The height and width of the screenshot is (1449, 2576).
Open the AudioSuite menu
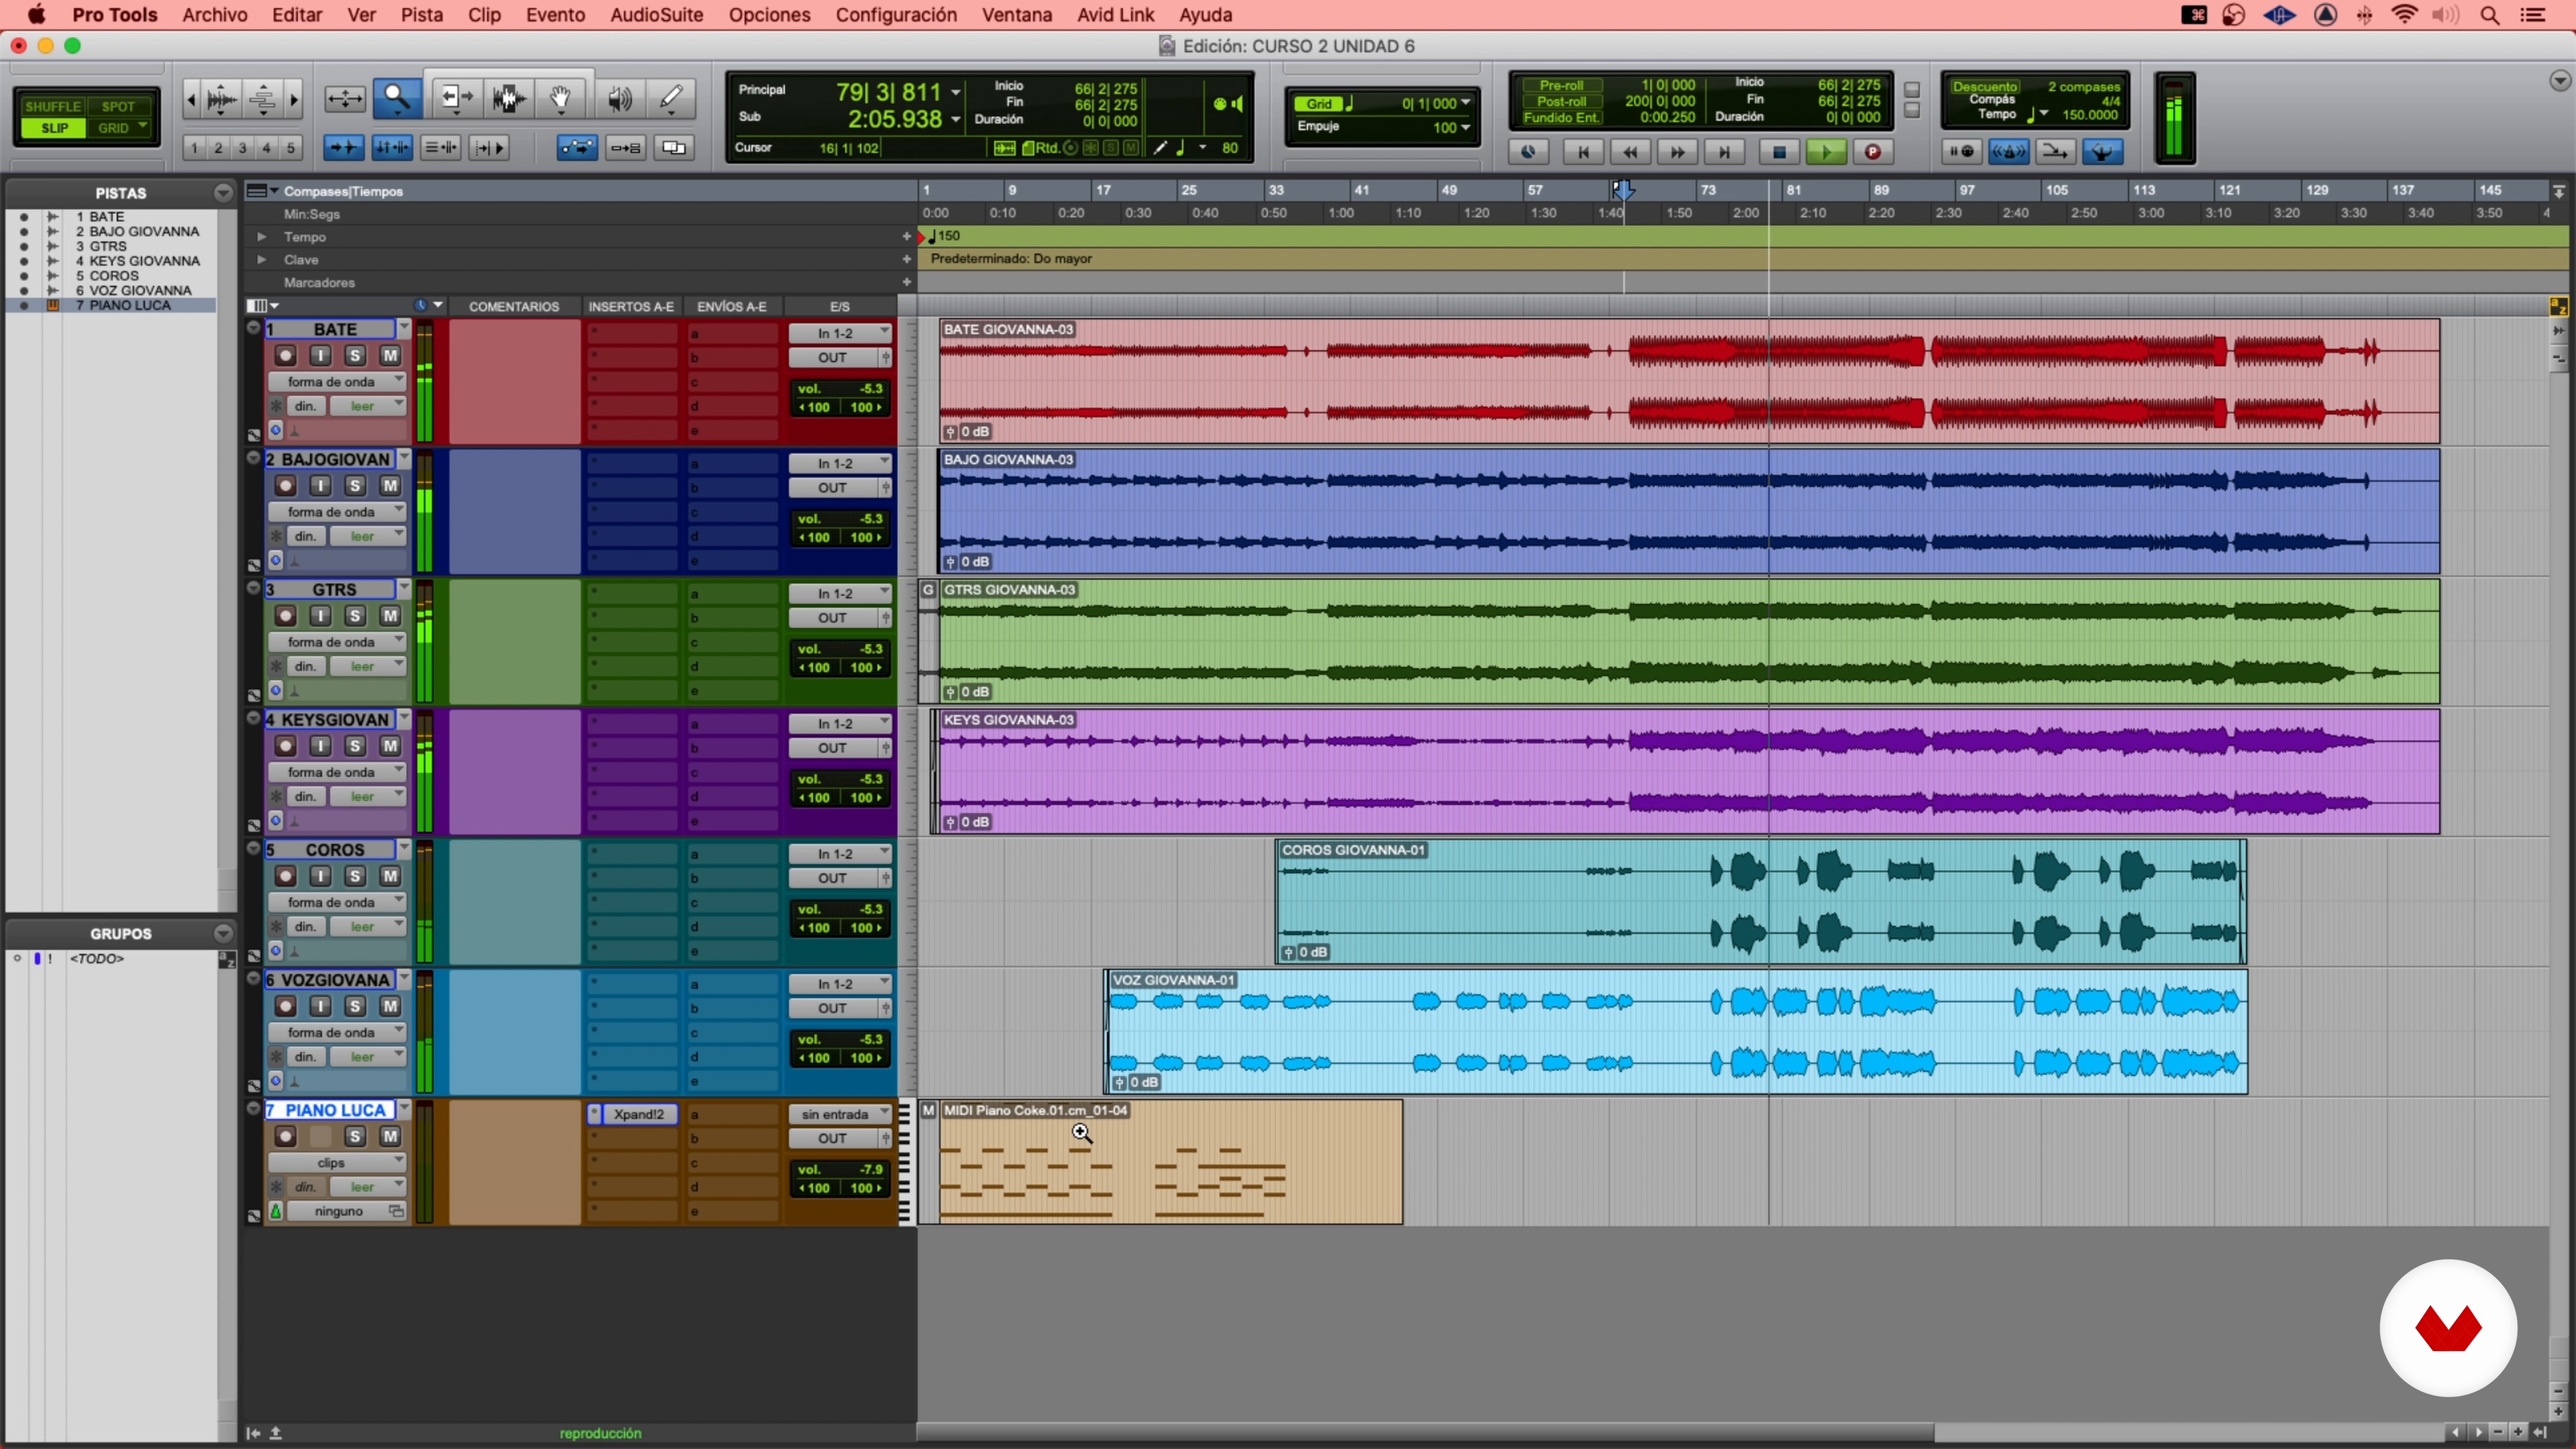pos(657,15)
